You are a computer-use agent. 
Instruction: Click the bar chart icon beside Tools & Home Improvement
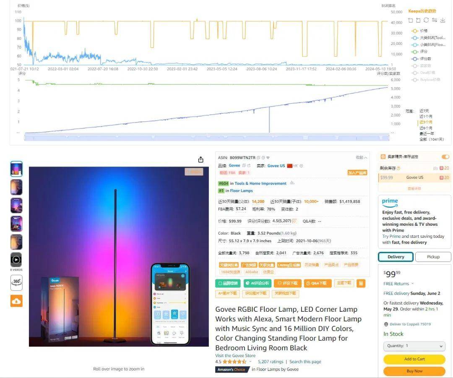tap(292, 183)
